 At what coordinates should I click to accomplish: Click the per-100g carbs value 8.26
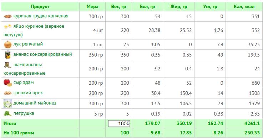218,133
